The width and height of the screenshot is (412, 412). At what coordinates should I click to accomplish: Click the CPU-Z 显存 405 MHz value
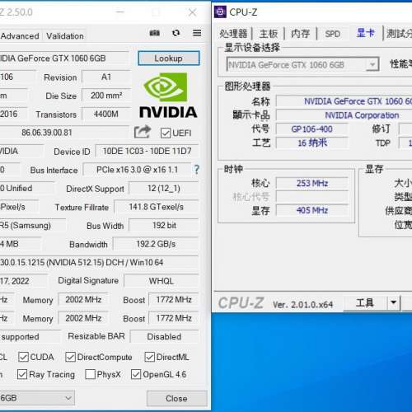click(x=312, y=210)
